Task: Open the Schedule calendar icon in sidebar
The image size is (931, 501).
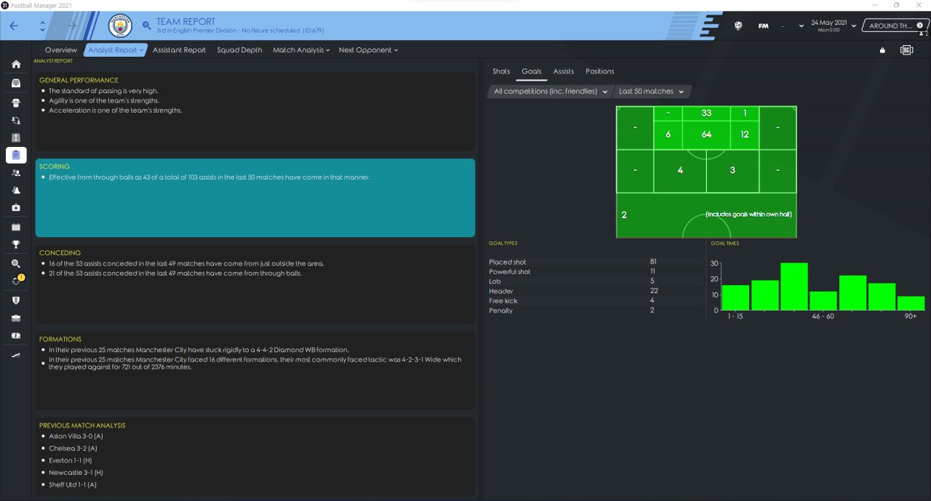Action: (16, 227)
